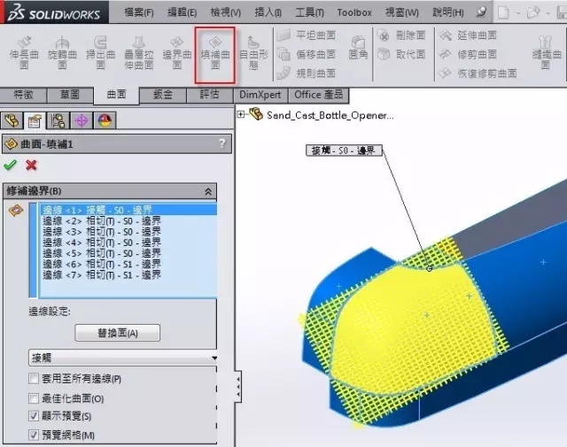
Task: Select the 偏移曲面 offset surface tool
Action: coord(307,54)
